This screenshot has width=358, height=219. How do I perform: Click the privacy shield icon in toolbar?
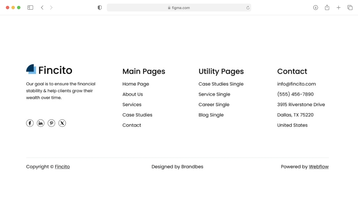pos(99,7)
